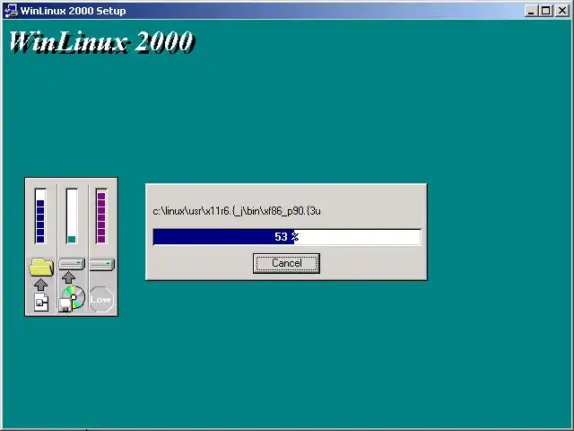This screenshot has width=574, height=431.
Task: Click the up arrow above the document icon
Action: (40, 285)
